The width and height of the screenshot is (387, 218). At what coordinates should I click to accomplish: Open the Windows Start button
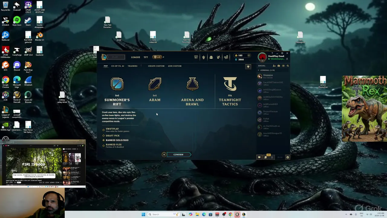coord(143,214)
